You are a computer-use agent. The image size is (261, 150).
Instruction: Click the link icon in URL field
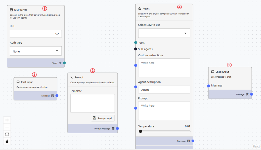pyautogui.click(x=57, y=34)
